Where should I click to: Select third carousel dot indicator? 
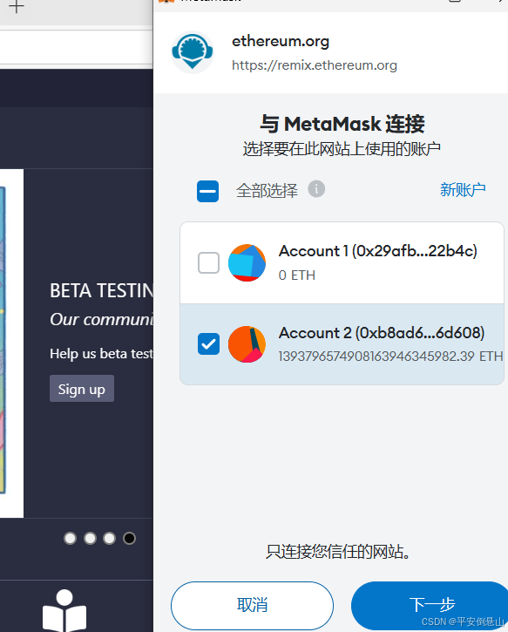109,538
